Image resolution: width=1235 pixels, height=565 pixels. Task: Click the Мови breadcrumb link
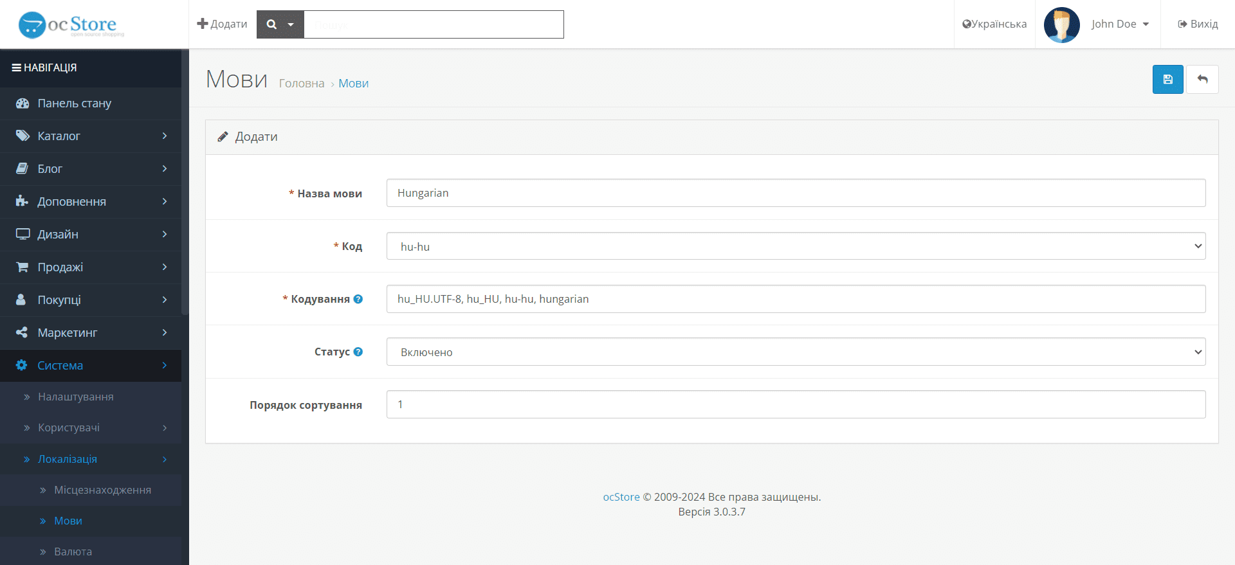click(353, 84)
